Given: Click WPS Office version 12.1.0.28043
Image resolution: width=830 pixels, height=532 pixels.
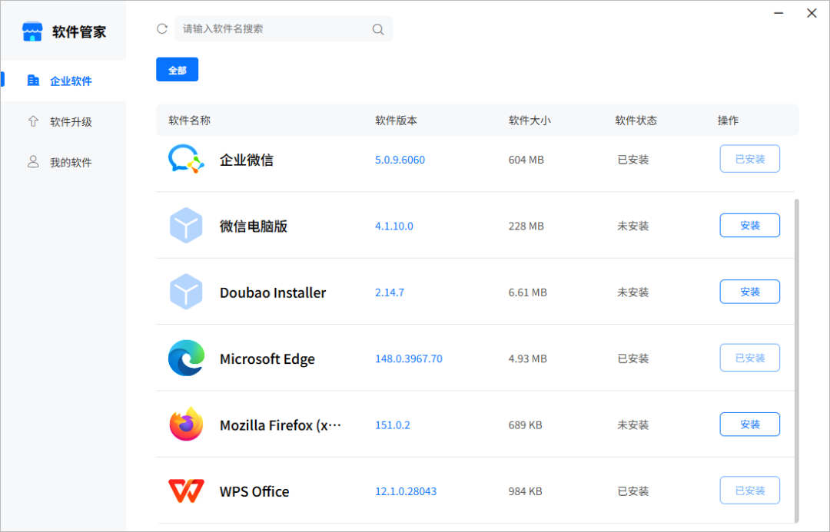Looking at the screenshot, I should point(406,491).
